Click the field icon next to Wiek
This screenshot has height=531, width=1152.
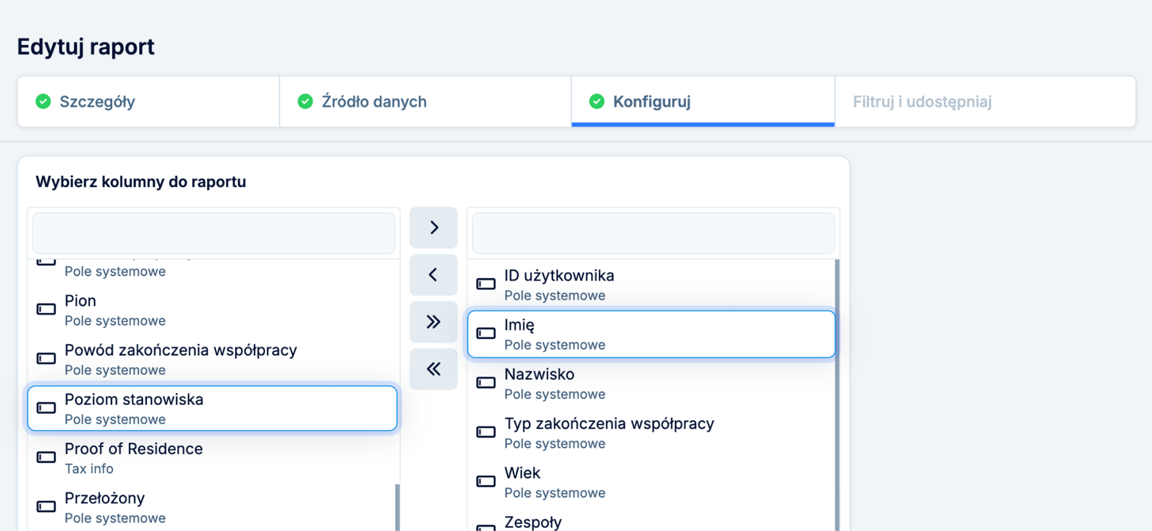coord(486,482)
